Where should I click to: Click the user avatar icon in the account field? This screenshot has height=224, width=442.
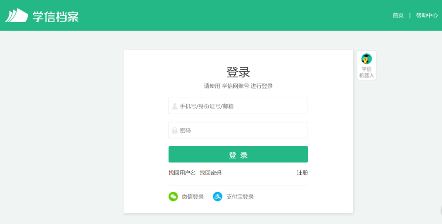175,106
